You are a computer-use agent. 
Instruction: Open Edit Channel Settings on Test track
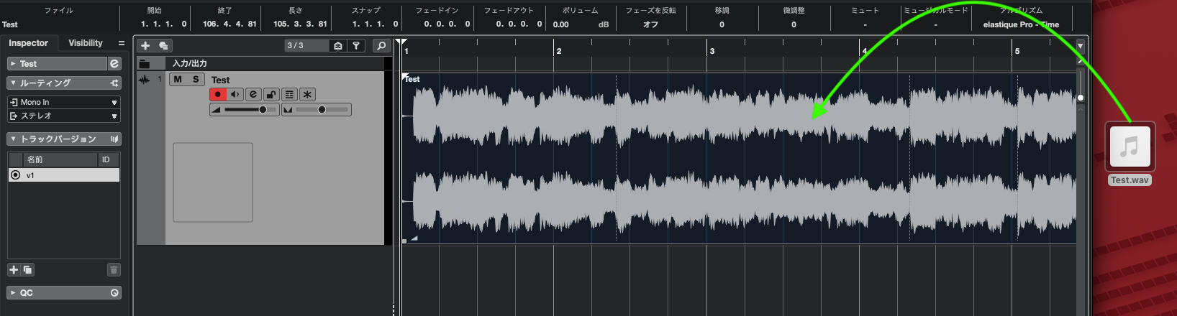click(253, 94)
